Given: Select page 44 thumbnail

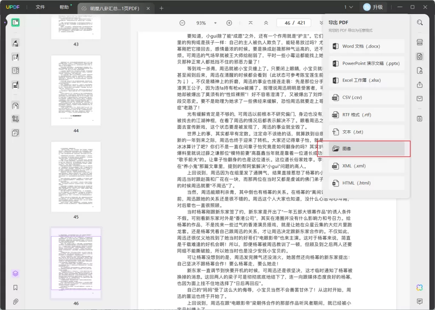Looking at the screenshot, I should click(76, 91).
